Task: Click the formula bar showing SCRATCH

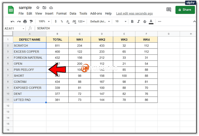Action: [116, 28]
